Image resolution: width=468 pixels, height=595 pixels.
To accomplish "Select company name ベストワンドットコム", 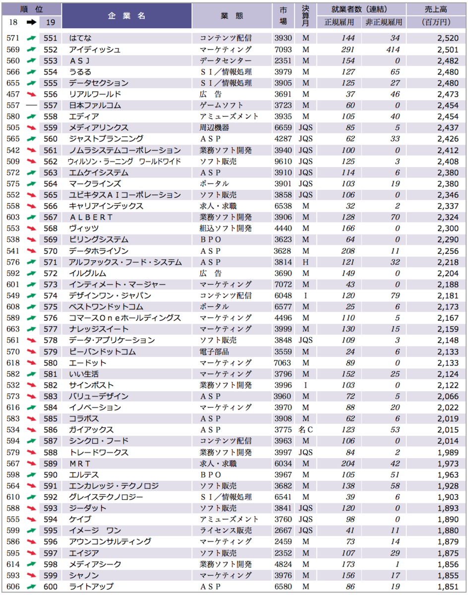I will tap(107, 307).
